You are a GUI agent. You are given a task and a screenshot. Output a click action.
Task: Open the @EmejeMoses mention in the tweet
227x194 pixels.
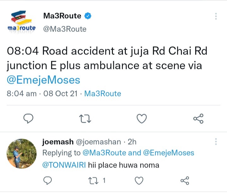(x=44, y=80)
